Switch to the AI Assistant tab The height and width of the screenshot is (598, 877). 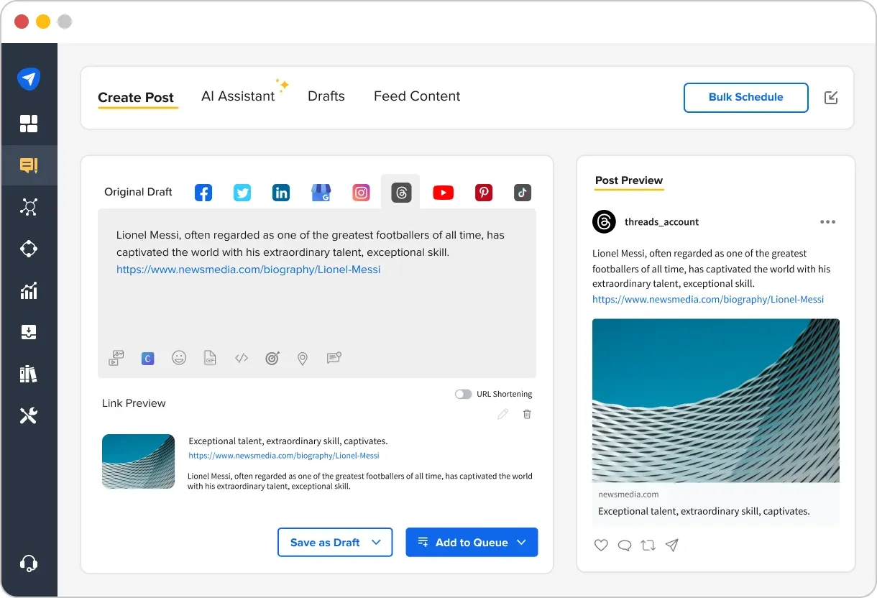point(239,96)
